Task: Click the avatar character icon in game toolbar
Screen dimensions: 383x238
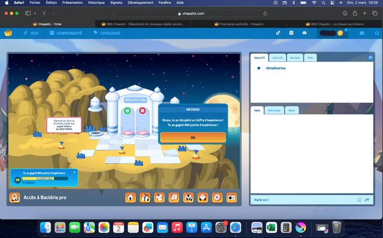Action: pyautogui.click(x=203, y=197)
